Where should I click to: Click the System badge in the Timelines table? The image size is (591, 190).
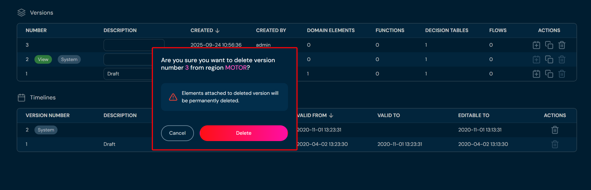46,130
